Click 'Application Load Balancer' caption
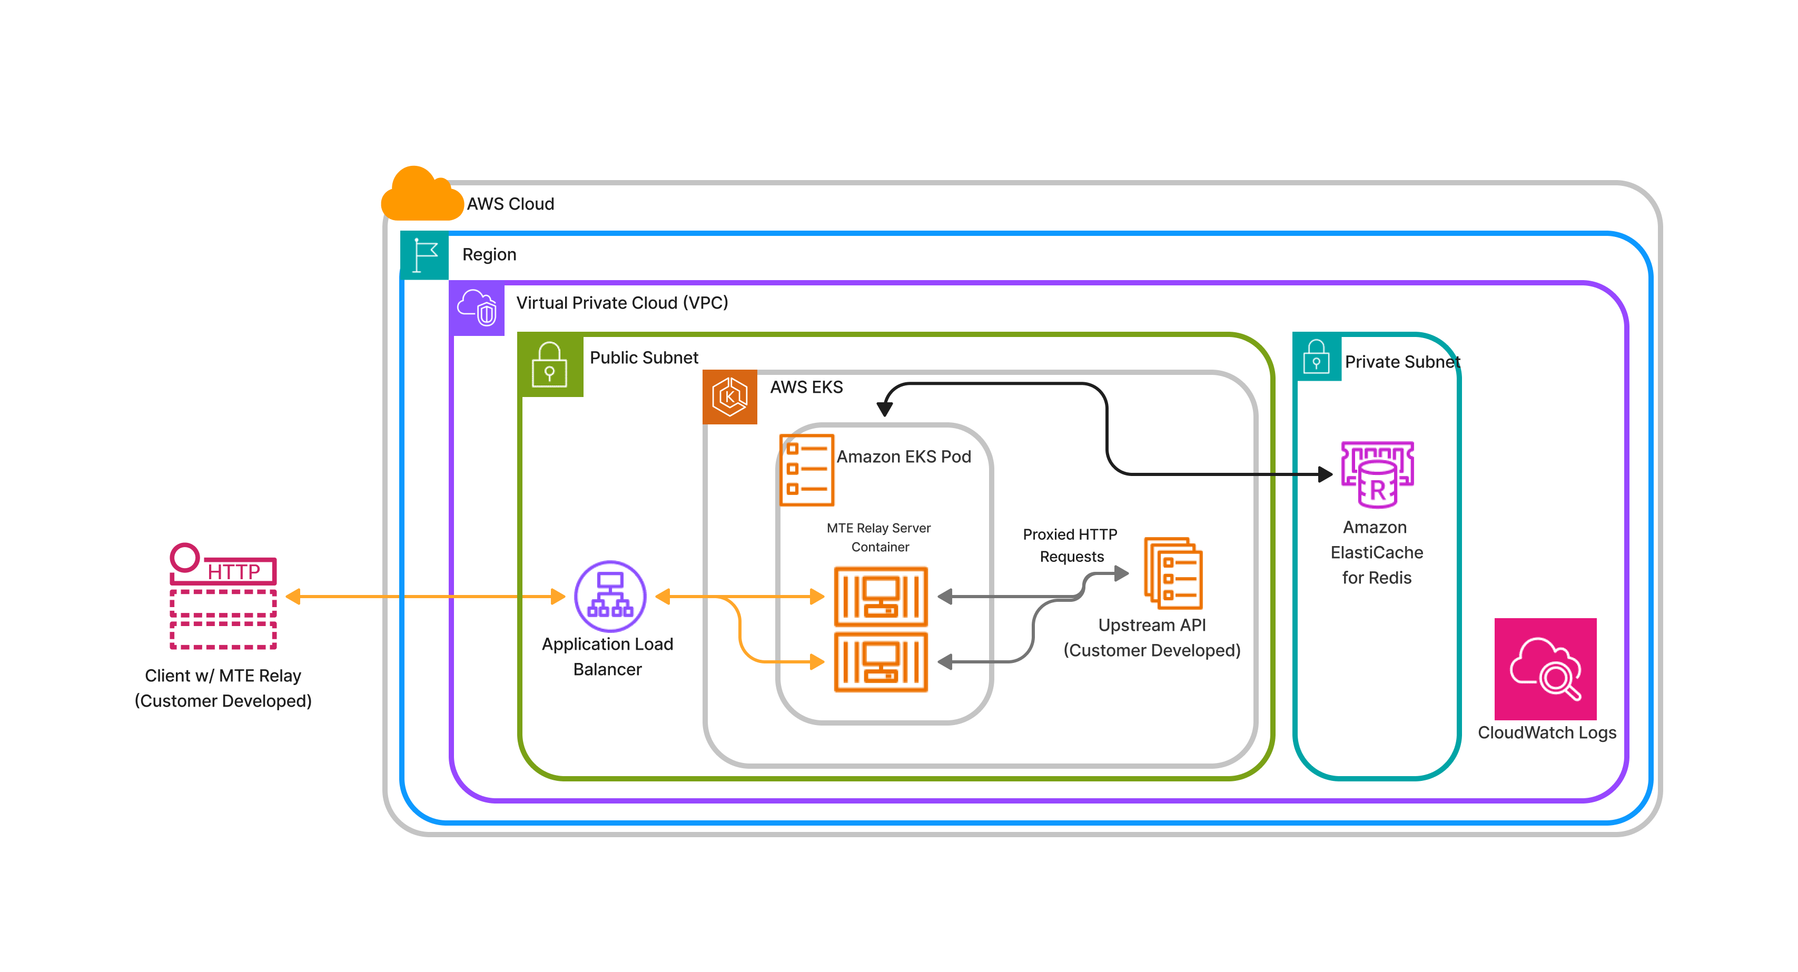1798x972 pixels. [607, 657]
